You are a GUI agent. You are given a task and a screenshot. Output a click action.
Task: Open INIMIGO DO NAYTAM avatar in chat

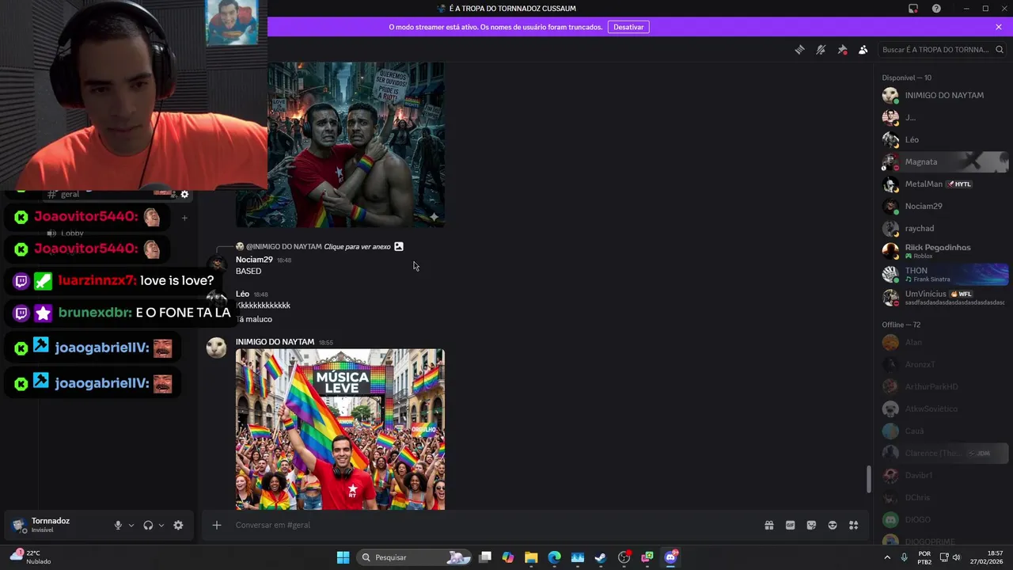[216, 348]
